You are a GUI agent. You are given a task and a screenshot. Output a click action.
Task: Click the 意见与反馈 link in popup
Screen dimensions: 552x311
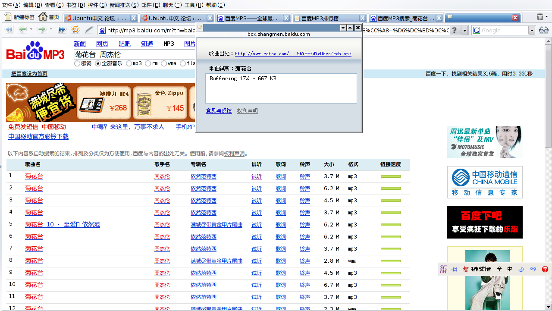coord(219,111)
